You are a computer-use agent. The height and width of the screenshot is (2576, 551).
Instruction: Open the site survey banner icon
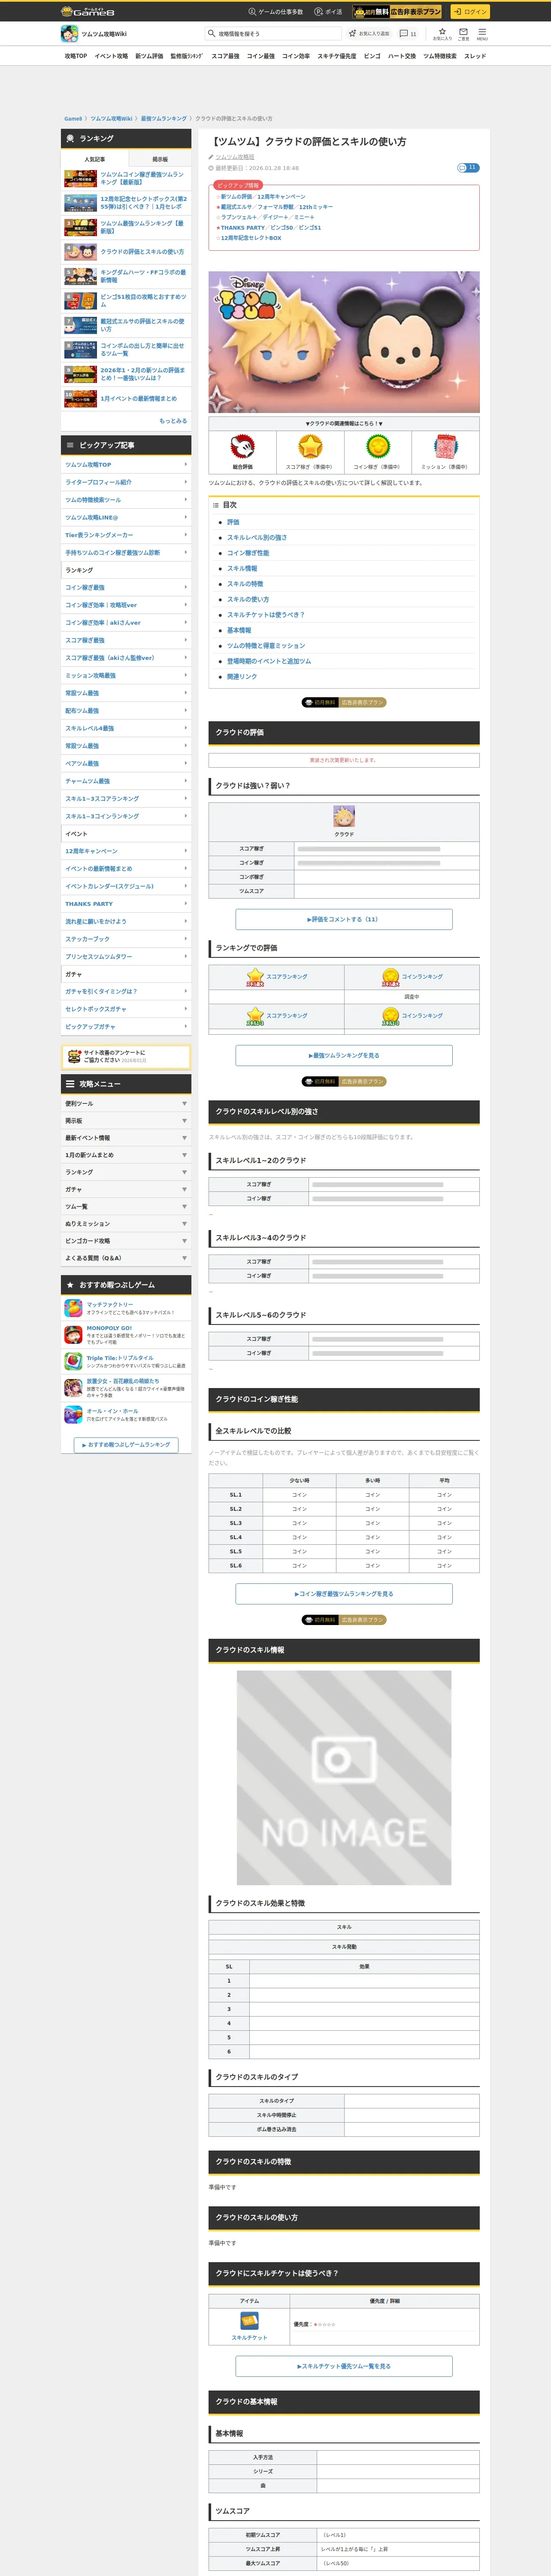[73, 1056]
